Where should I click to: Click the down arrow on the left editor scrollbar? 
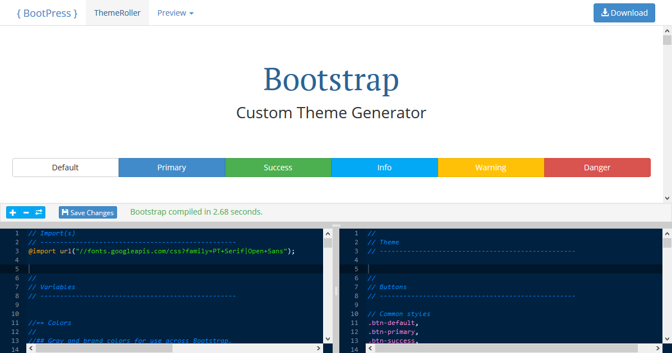click(x=328, y=338)
